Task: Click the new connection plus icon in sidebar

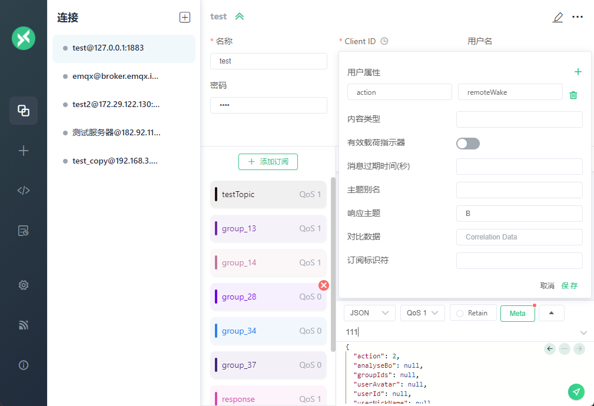Action: click(24, 151)
